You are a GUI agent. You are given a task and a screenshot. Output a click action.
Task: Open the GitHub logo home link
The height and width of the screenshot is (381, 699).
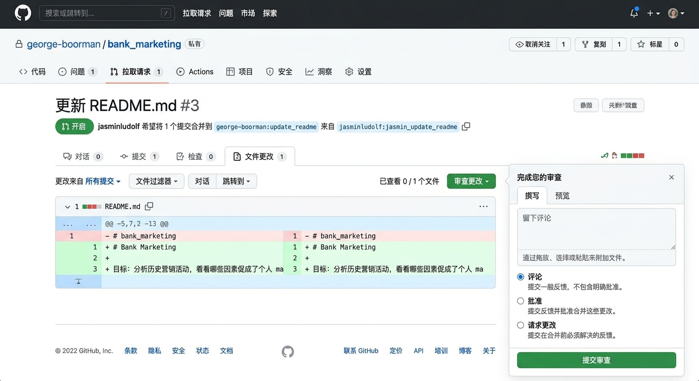(23, 13)
